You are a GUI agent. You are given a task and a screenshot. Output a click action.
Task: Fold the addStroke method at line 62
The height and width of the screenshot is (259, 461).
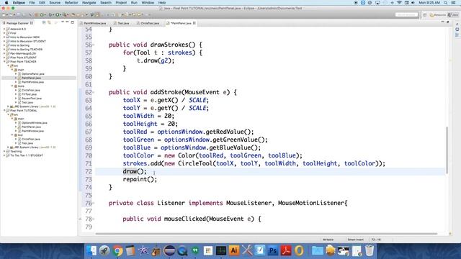[94, 93]
